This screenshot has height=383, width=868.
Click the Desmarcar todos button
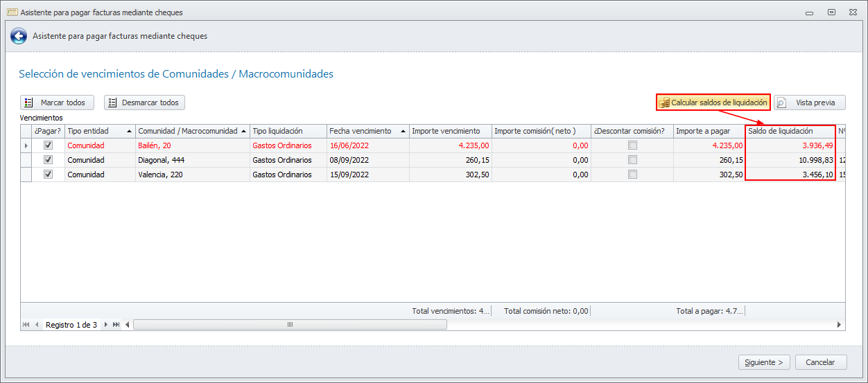point(144,103)
